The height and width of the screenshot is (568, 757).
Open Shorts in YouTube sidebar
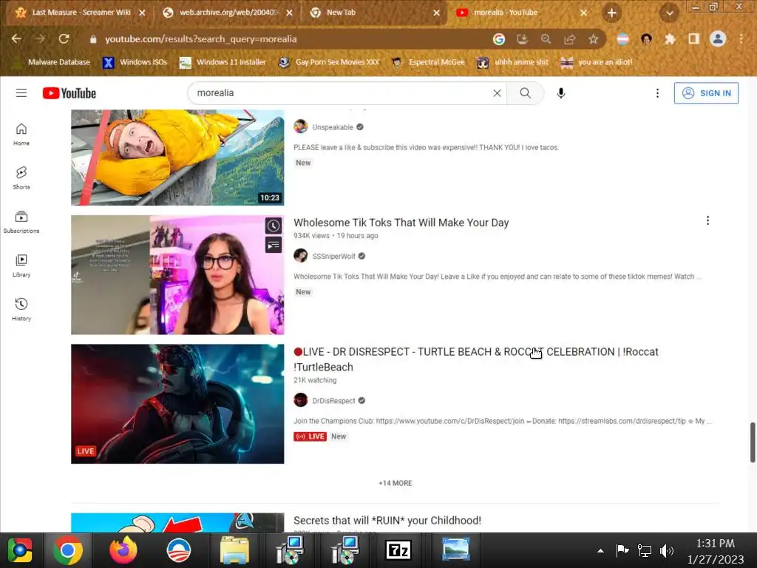pyautogui.click(x=21, y=177)
